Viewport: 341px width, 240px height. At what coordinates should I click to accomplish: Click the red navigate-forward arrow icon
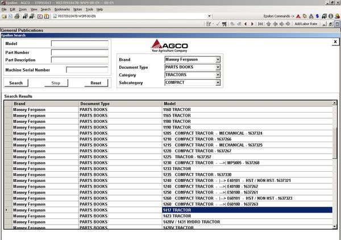pos(252,24)
